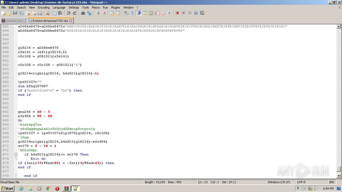Open the Windows Start menu
Image resolution: width=342 pixels, height=192 pixels.
tap(7, 189)
